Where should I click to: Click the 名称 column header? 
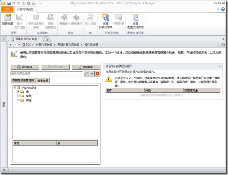pos(125,90)
